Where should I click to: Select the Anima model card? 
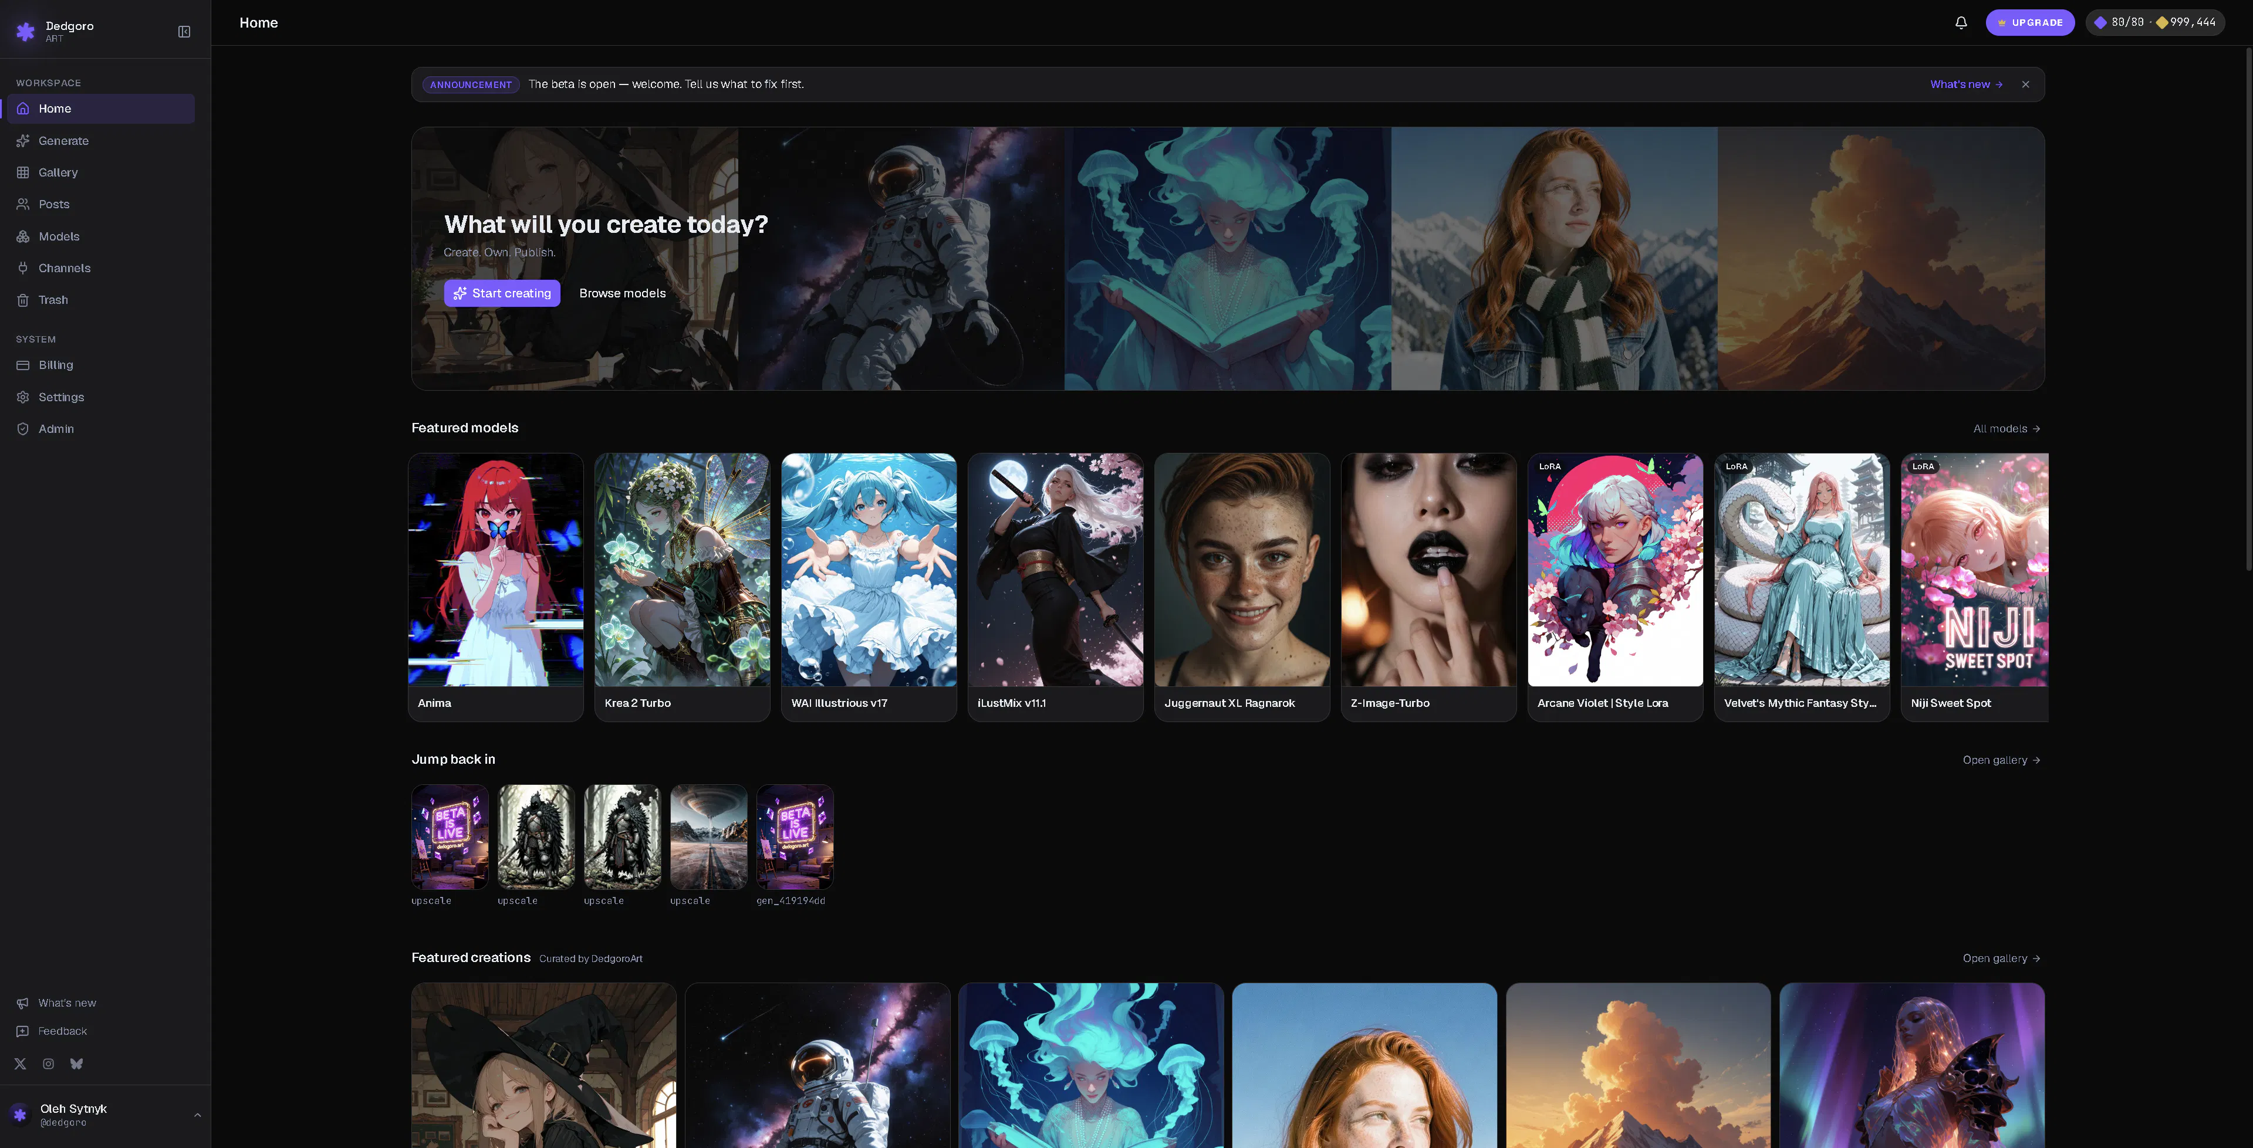click(496, 587)
